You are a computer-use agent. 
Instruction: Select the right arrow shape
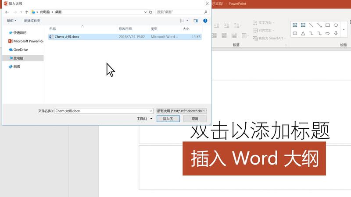coord(327,33)
